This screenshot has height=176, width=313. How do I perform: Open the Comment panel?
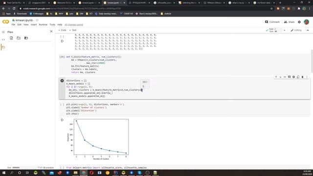click(272, 22)
